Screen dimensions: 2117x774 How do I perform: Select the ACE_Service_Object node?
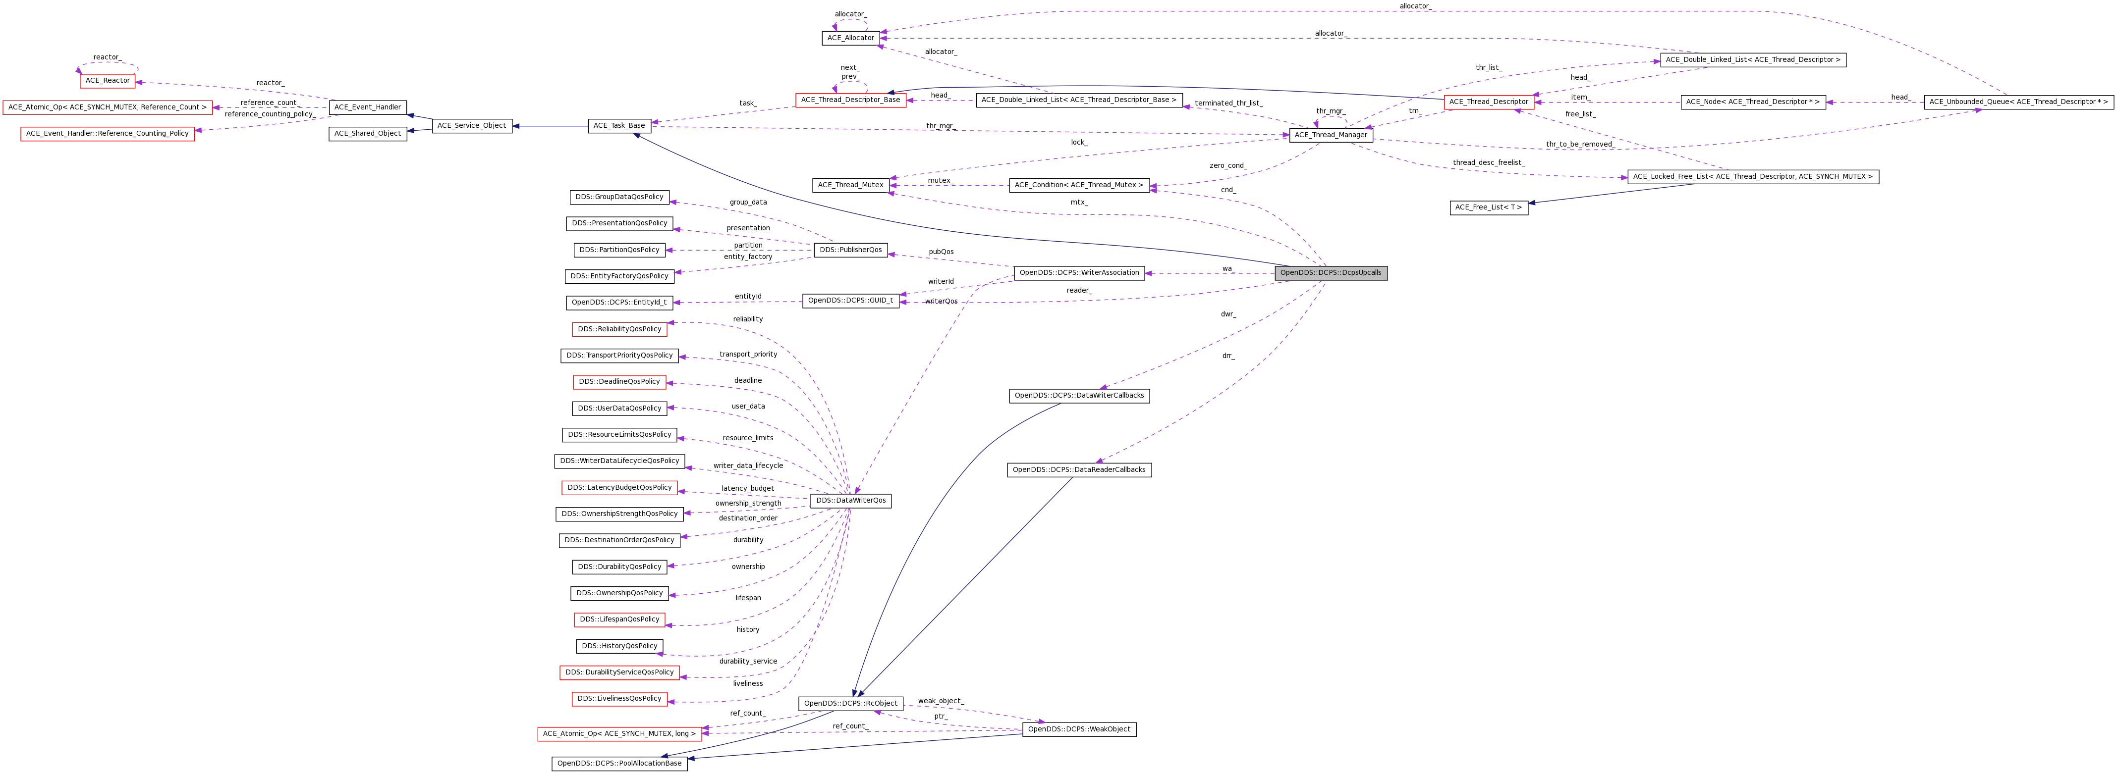472,126
